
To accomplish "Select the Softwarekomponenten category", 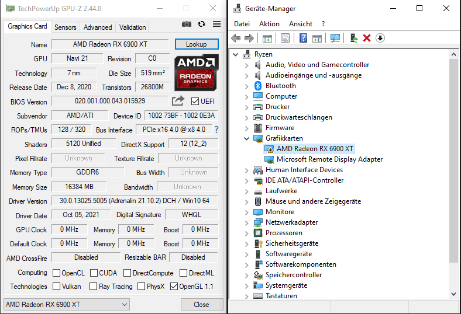I will (301, 264).
